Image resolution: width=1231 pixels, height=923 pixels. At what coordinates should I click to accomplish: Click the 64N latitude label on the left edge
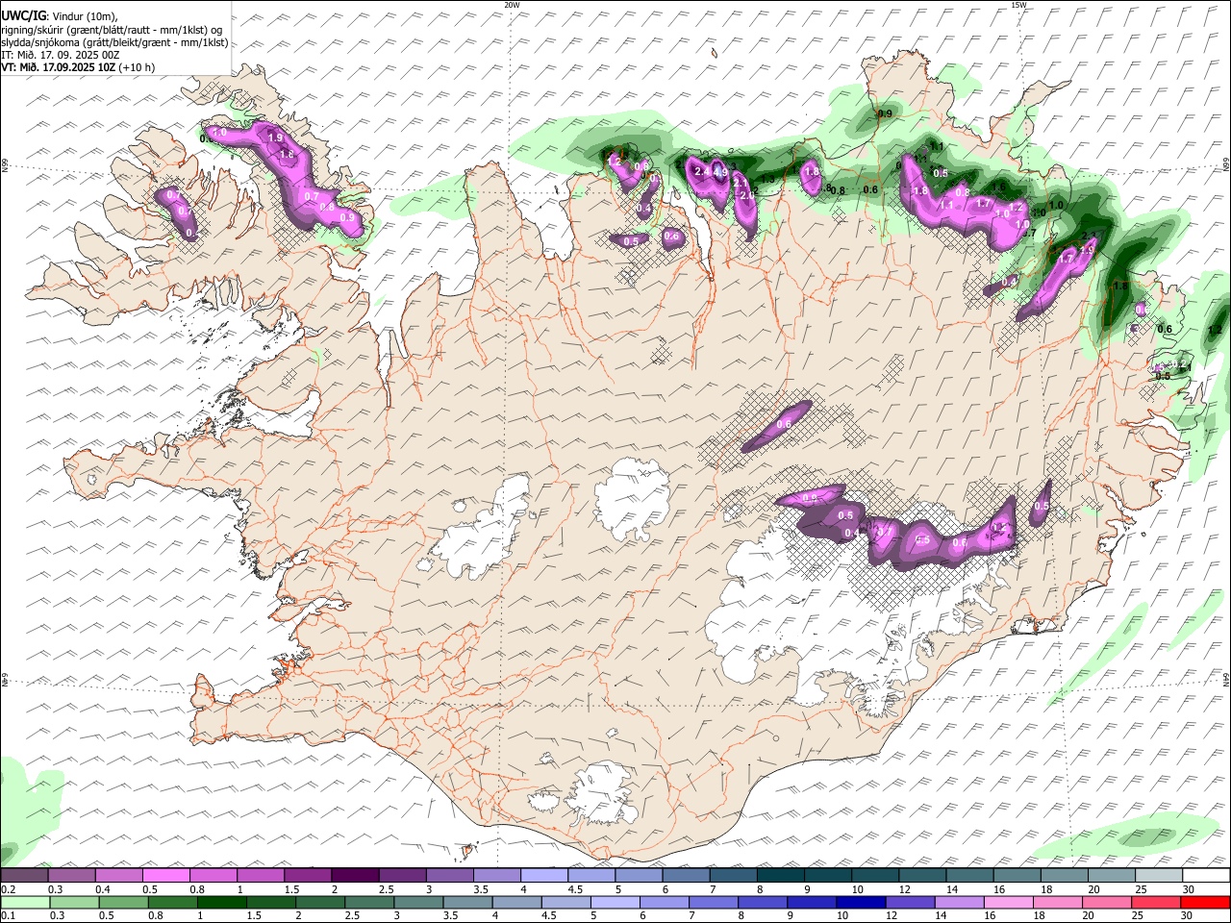tap(5, 681)
